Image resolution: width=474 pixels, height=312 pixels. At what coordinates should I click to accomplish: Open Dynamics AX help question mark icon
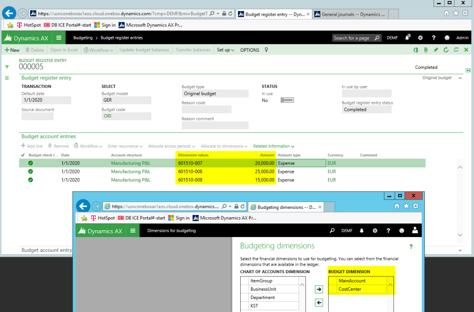tap(433, 37)
